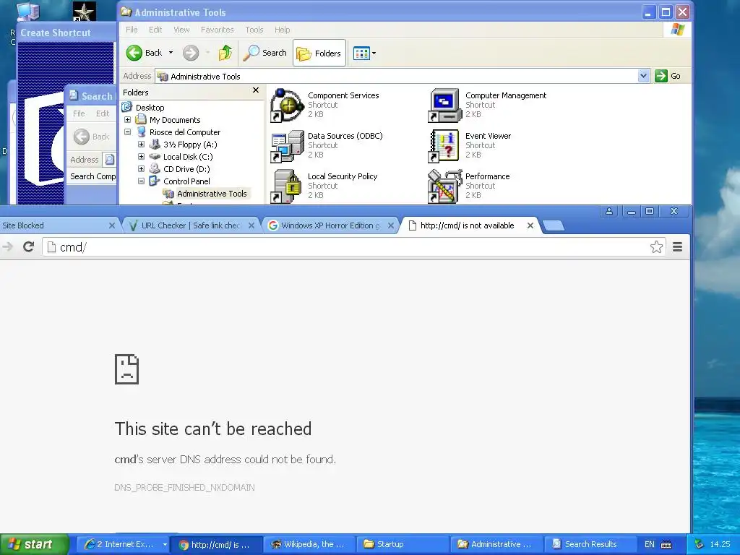Open the Chrome hamburger menu
Viewport: 740px width, 555px height.
(677, 247)
